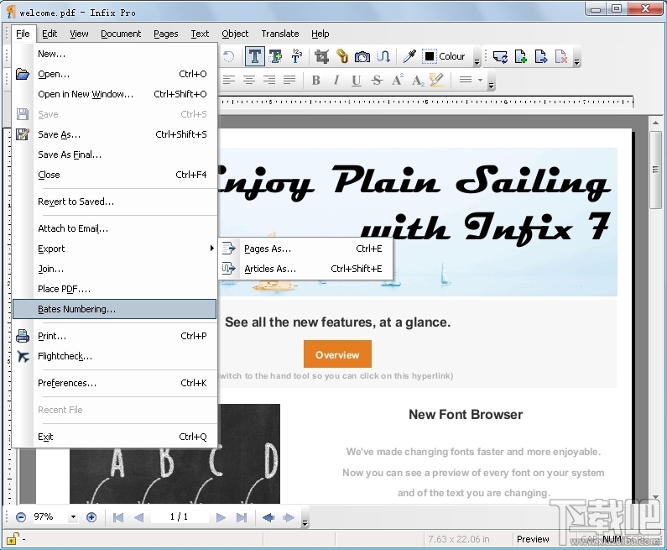Justify the text alignment
Screen dimensions: 667x550
pos(289,80)
